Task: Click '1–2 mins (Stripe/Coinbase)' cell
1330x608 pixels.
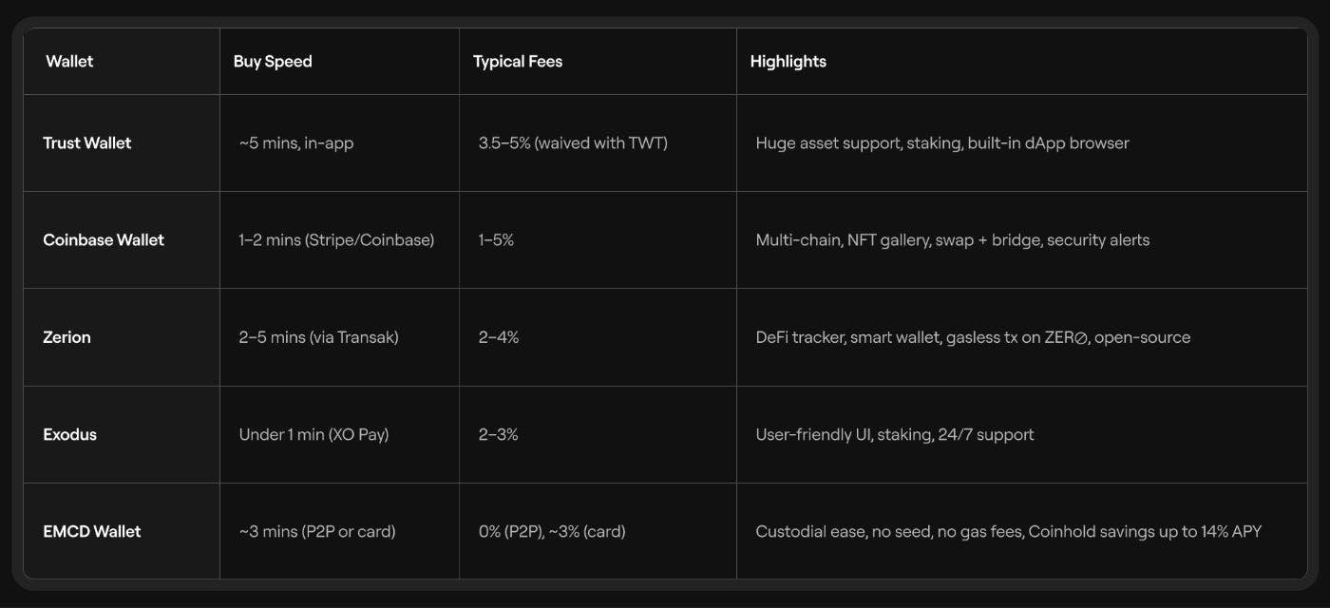Action: pos(336,239)
